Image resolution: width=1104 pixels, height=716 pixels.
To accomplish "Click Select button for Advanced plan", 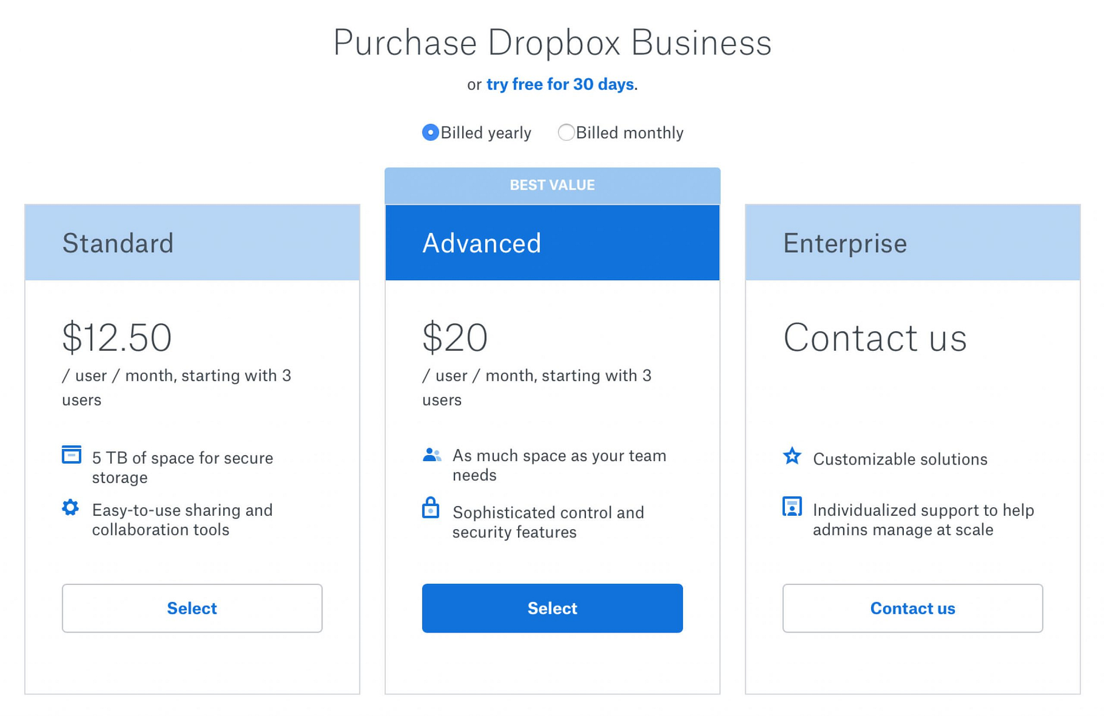I will tap(552, 608).
